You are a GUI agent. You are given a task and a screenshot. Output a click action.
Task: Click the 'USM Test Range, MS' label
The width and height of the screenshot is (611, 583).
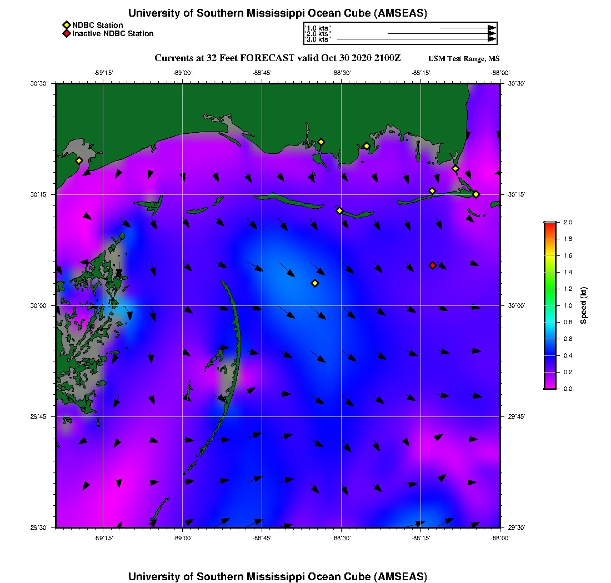pyautogui.click(x=464, y=59)
